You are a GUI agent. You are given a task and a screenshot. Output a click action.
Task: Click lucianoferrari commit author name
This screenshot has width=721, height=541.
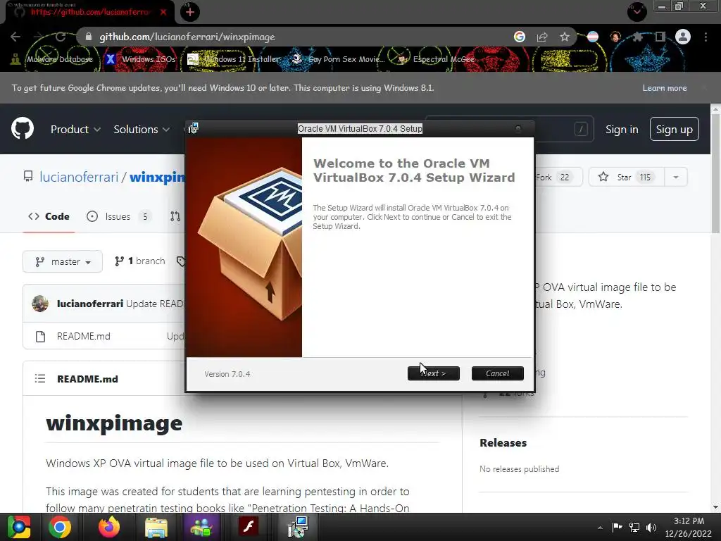[x=89, y=304]
